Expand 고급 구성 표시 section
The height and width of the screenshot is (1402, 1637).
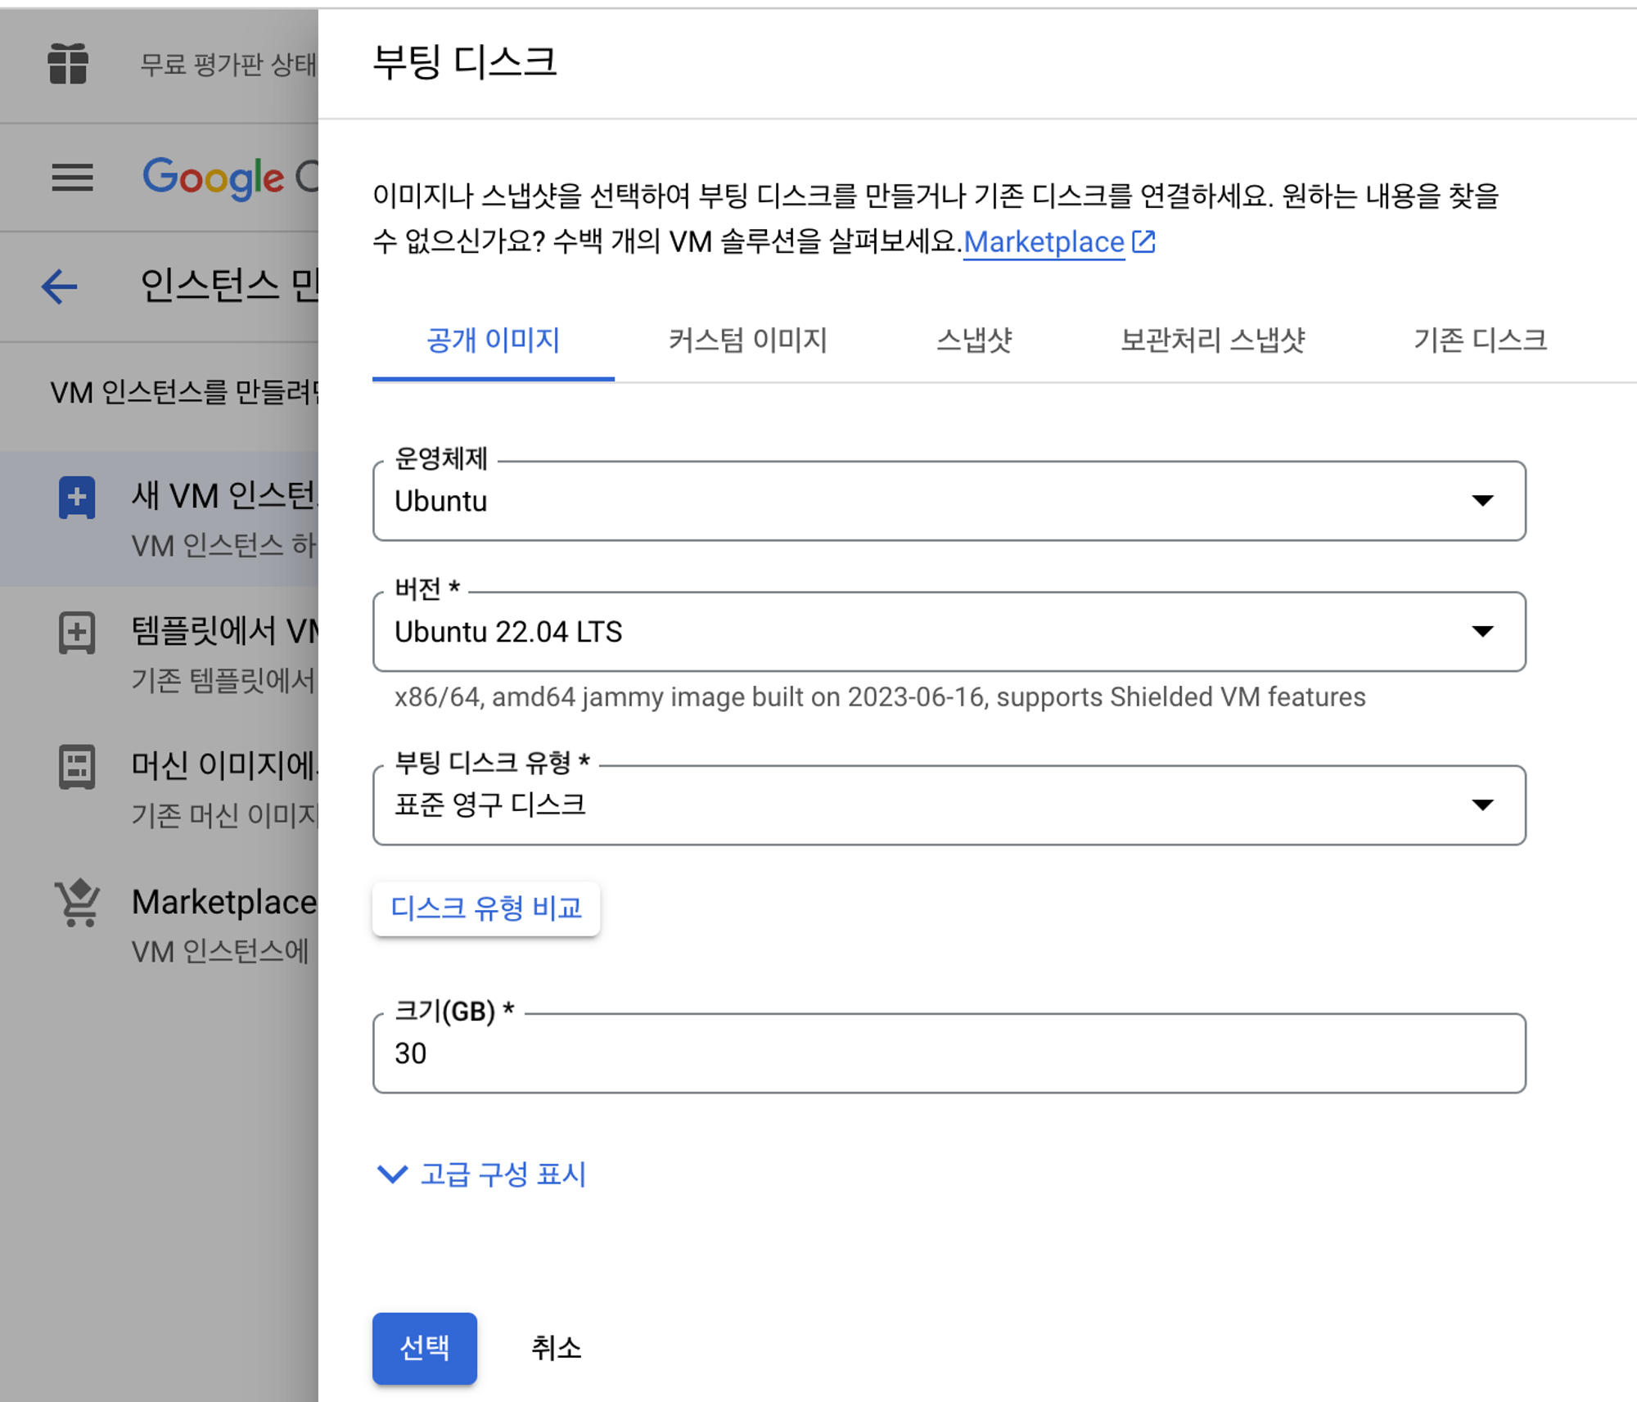481,1174
